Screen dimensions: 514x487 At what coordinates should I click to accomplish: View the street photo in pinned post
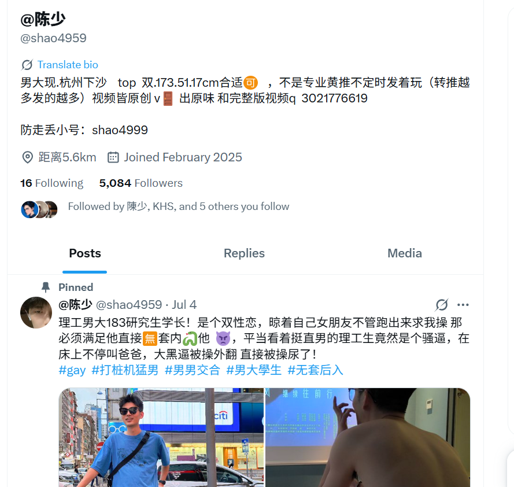click(161, 437)
